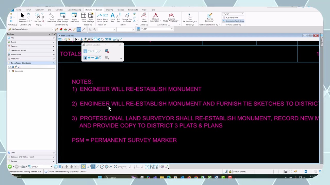Toggle view 1 in the view group bar
Image resolution: width=330 pixels, height=185 pixels.
click(x=60, y=167)
